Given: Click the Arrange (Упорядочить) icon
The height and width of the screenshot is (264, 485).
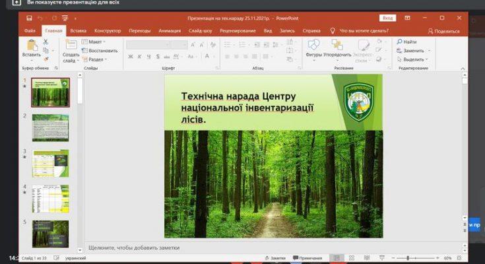Looking at the screenshot, I should click(x=337, y=45).
